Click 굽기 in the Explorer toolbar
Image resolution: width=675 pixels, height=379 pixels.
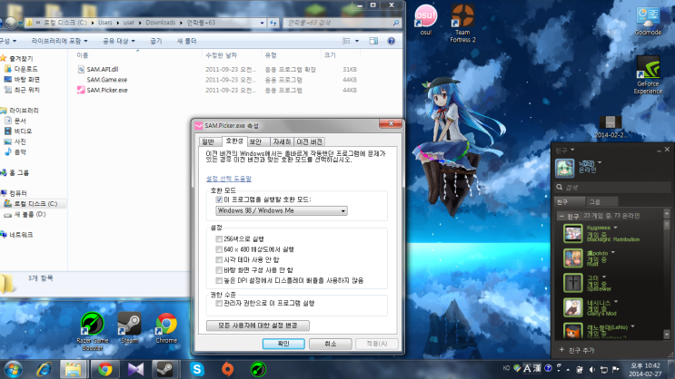[x=156, y=41]
